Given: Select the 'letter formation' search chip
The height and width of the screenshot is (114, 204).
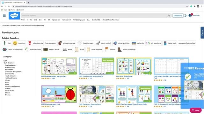Looking at the screenshot, I should pos(33,49).
